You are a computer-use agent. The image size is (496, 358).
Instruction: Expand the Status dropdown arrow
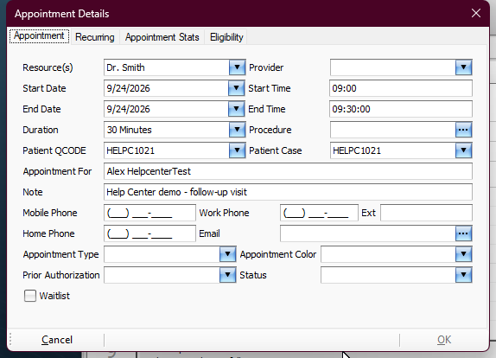(x=463, y=275)
